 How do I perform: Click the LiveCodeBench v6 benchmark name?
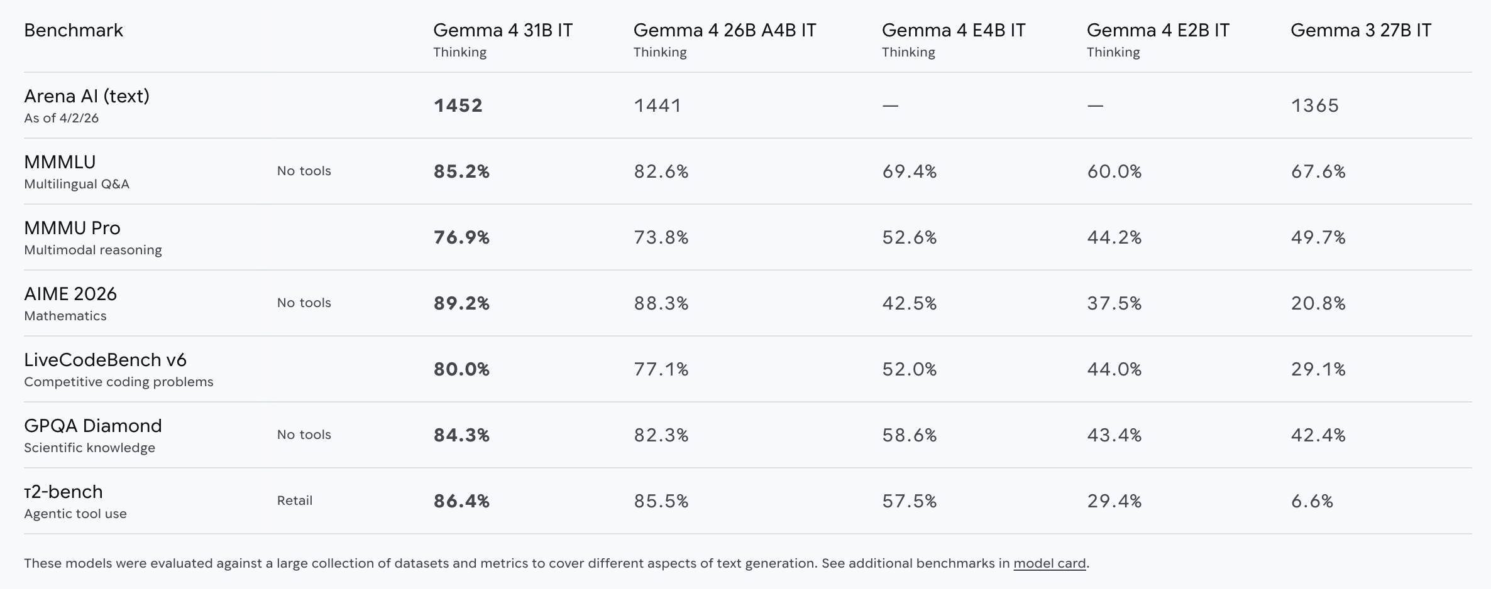(x=105, y=360)
